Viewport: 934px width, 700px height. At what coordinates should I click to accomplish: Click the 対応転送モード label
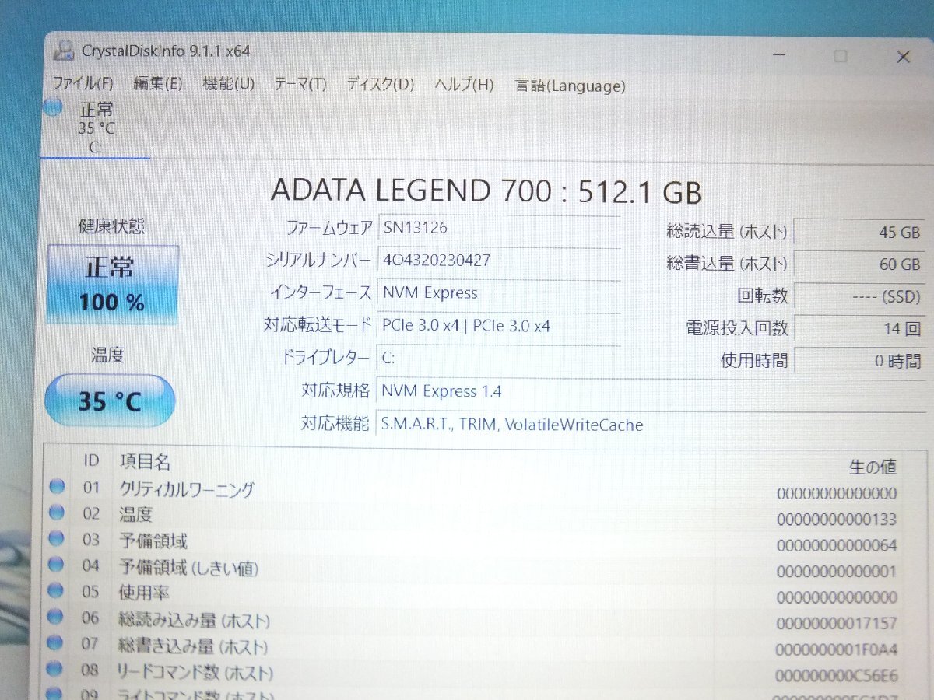[x=318, y=325]
